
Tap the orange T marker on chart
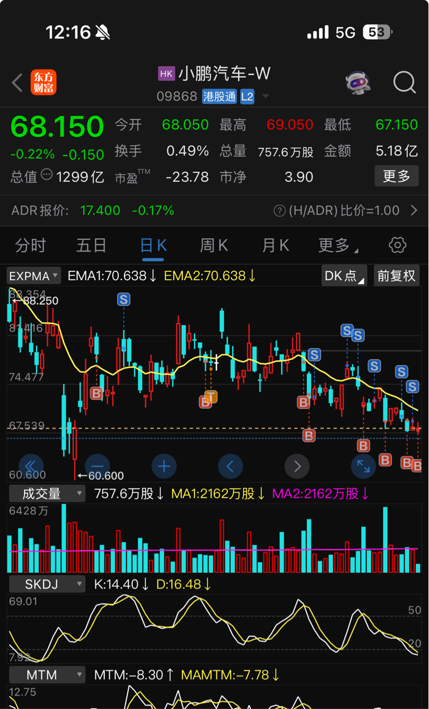coord(211,397)
